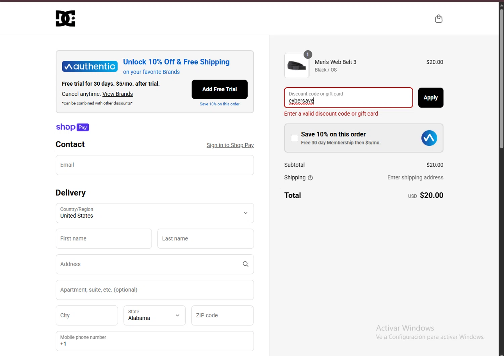Click the Unlock 10% Off & Free Shipping heading
Screen dimensions: 504x356
[x=176, y=62]
